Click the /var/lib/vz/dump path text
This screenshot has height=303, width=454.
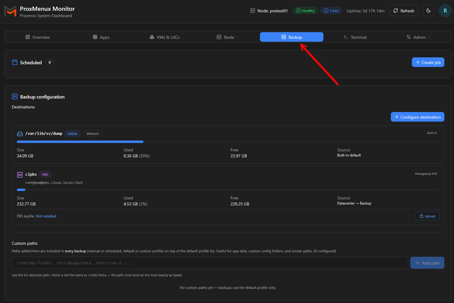(44, 134)
